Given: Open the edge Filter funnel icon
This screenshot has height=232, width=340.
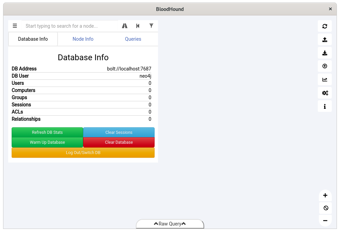Looking at the screenshot, I should click(151, 26).
